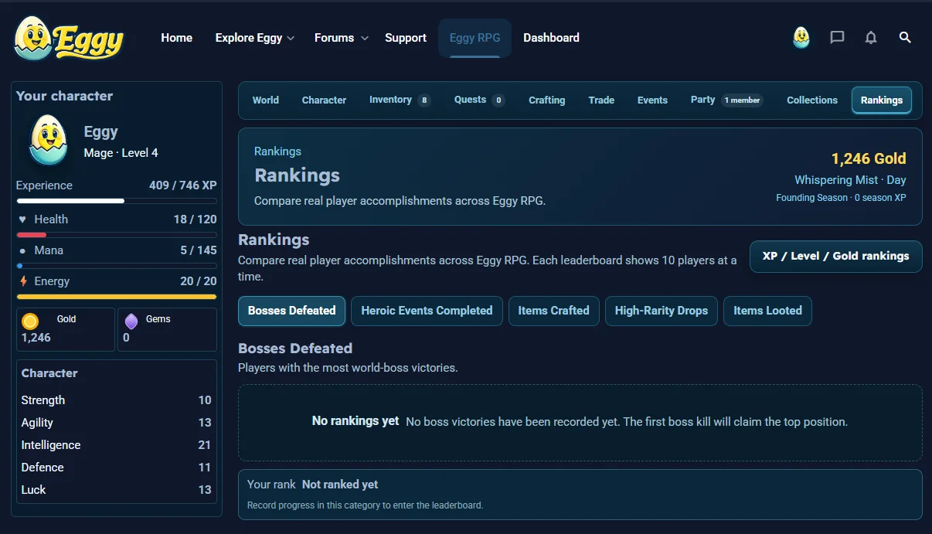Select the Items Crafted leaderboard
Screen dimensions: 932x534
[x=553, y=311]
